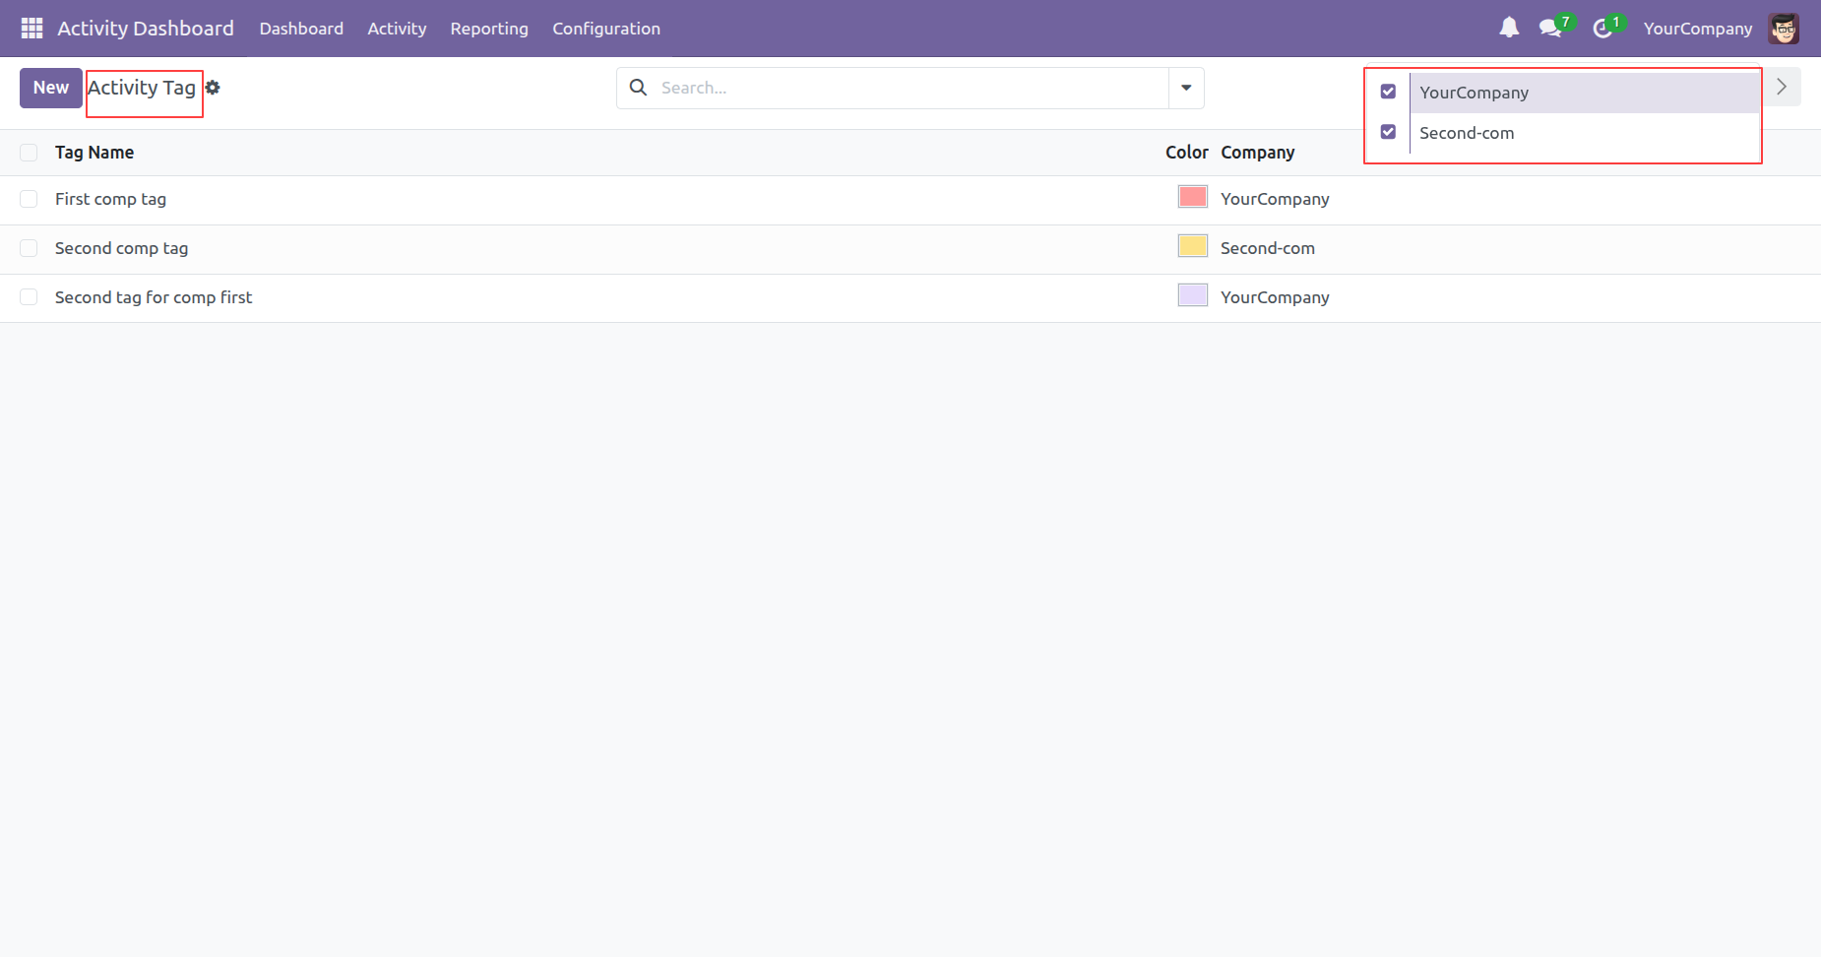Open the Second tag for comp first record
Screen dimensions: 1821x957
pos(154,297)
